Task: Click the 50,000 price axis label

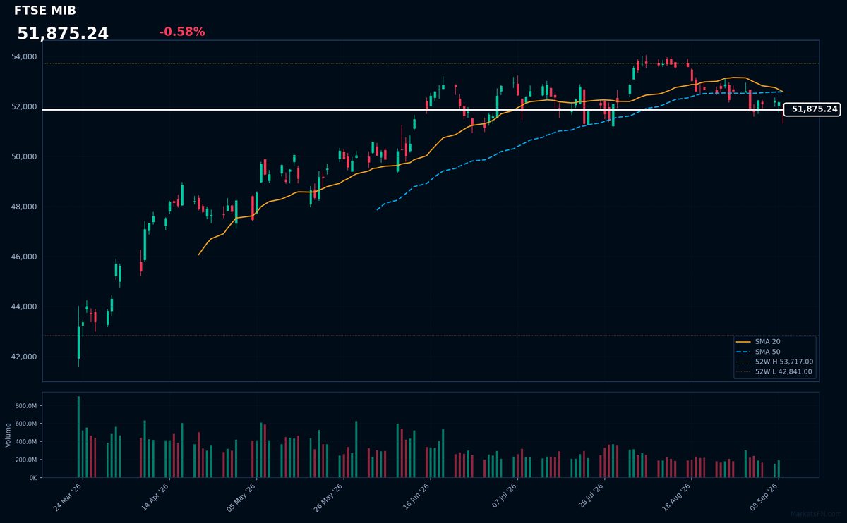Action: (24, 156)
